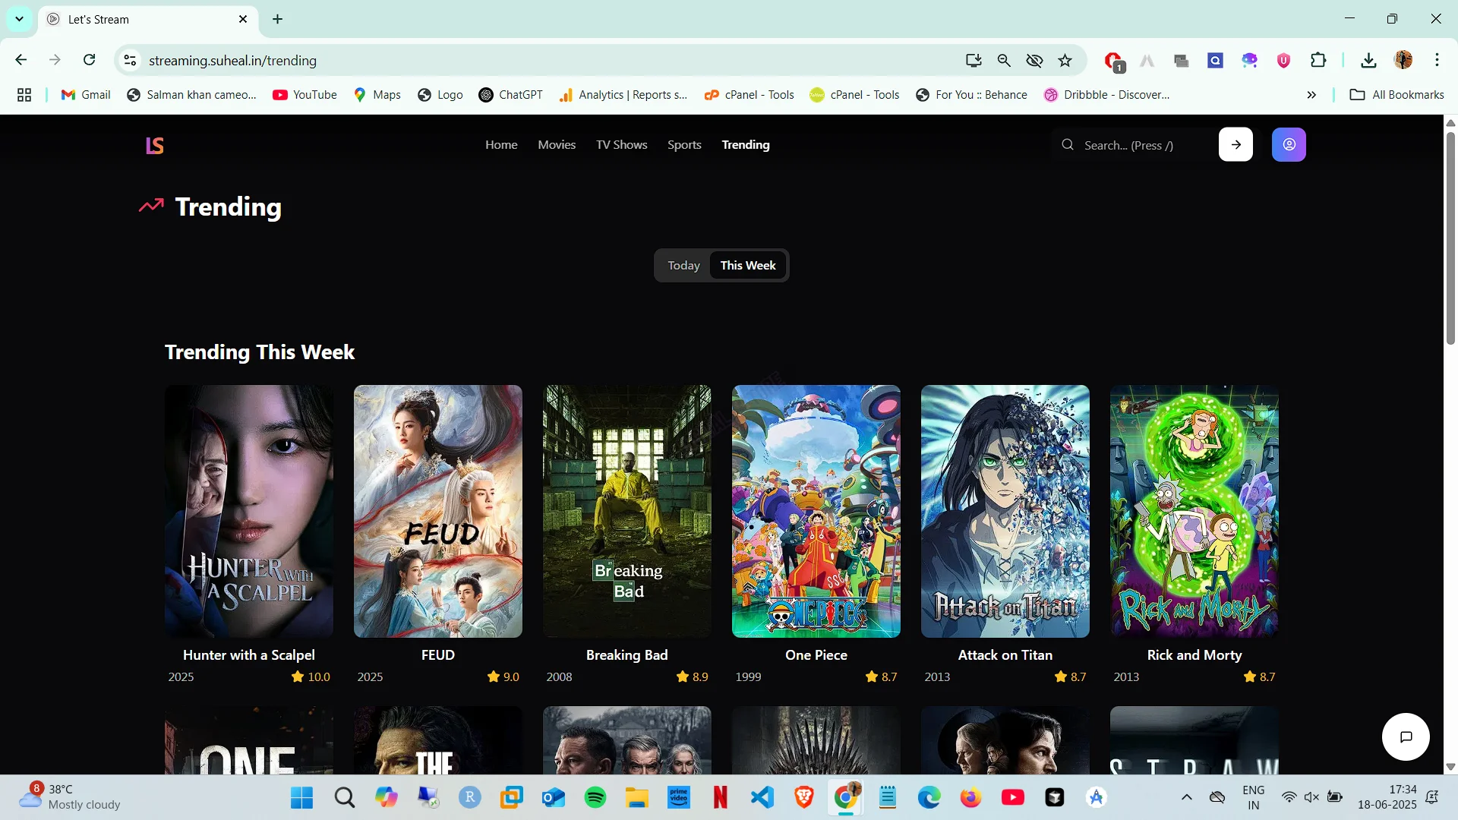The height and width of the screenshot is (820, 1458).
Task: Open the browser downloads icon
Action: click(1368, 60)
